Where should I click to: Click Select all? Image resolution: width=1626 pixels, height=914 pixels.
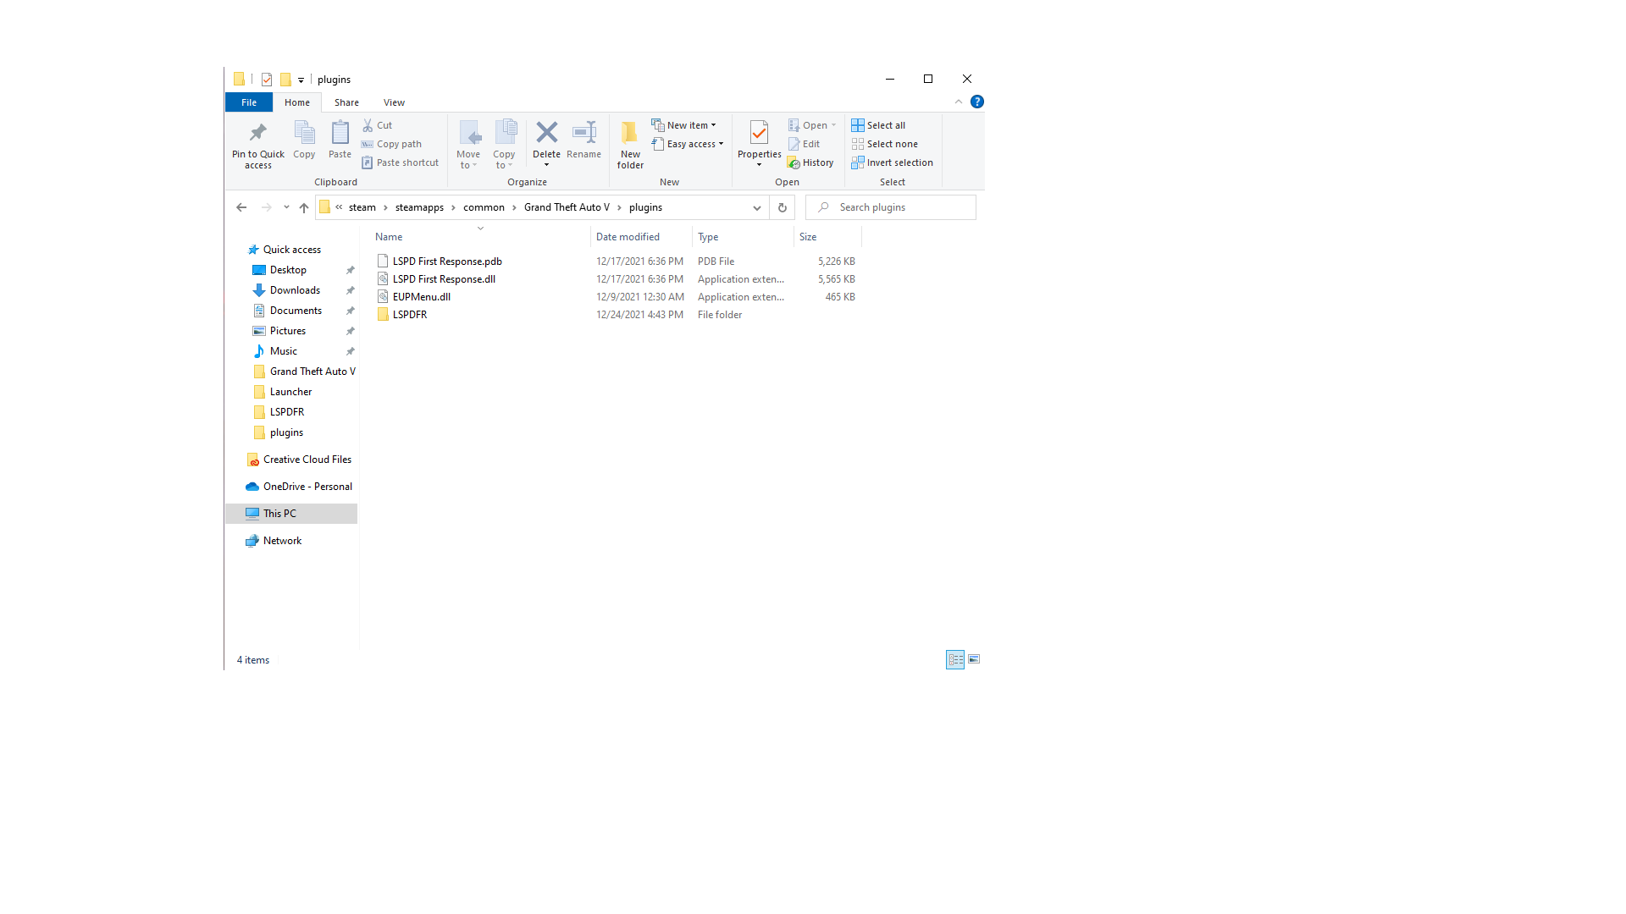coord(878,125)
